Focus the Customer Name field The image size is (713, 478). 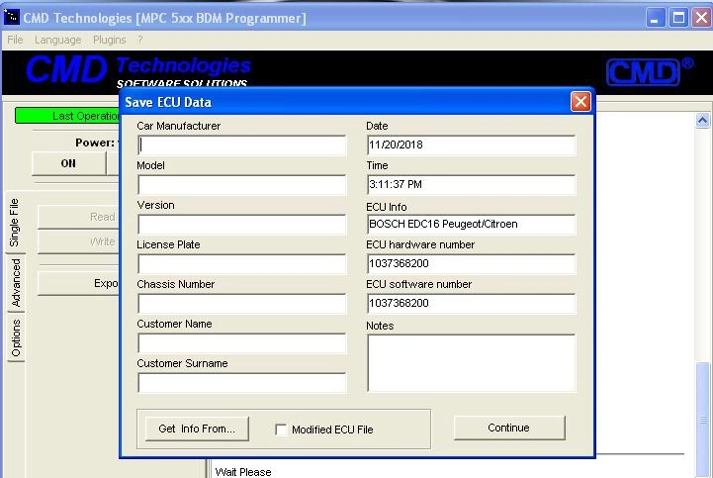point(242,343)
